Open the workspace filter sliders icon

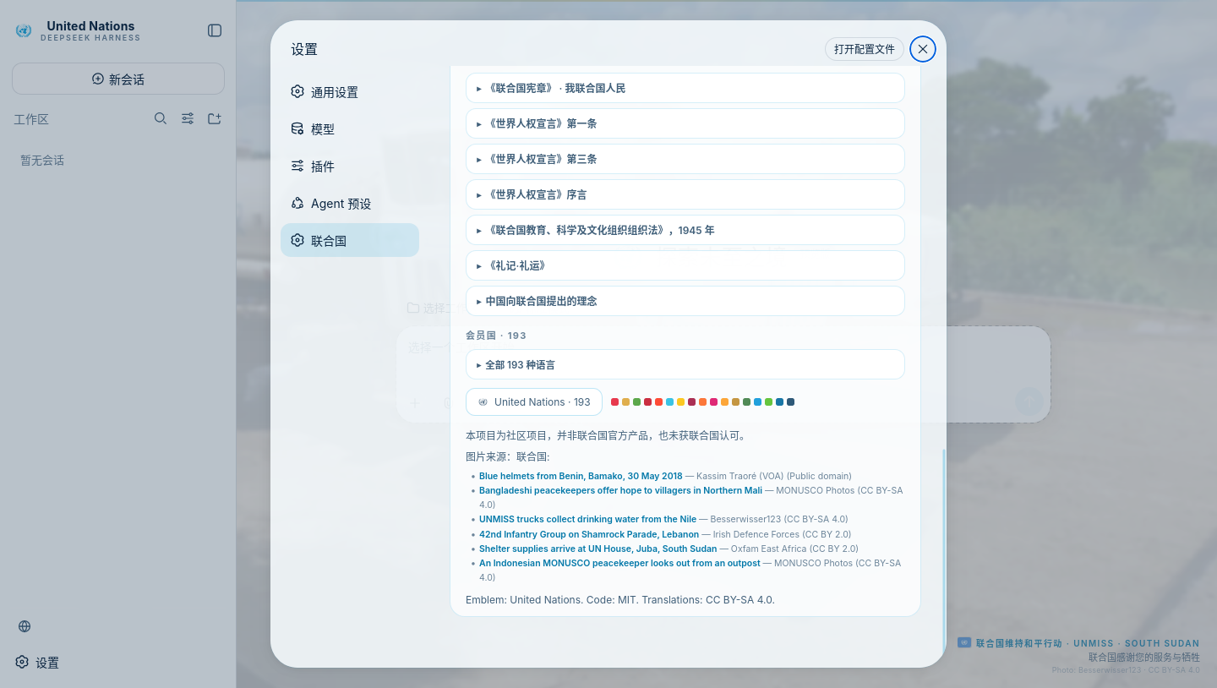click(188, 118)
